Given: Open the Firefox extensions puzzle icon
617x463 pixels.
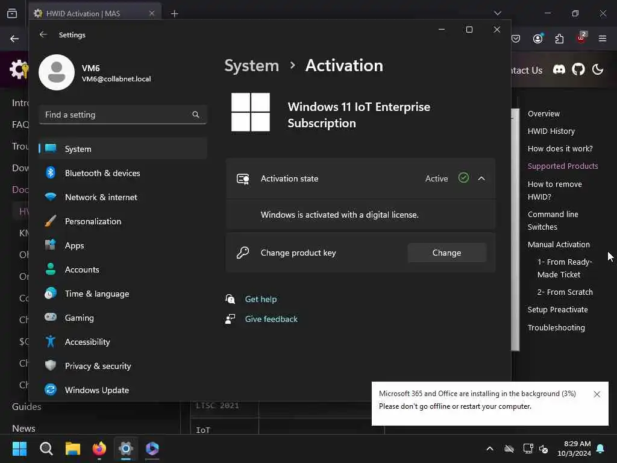Looking at the screenshot, I should pyautogui.click(x=559, y=38).
